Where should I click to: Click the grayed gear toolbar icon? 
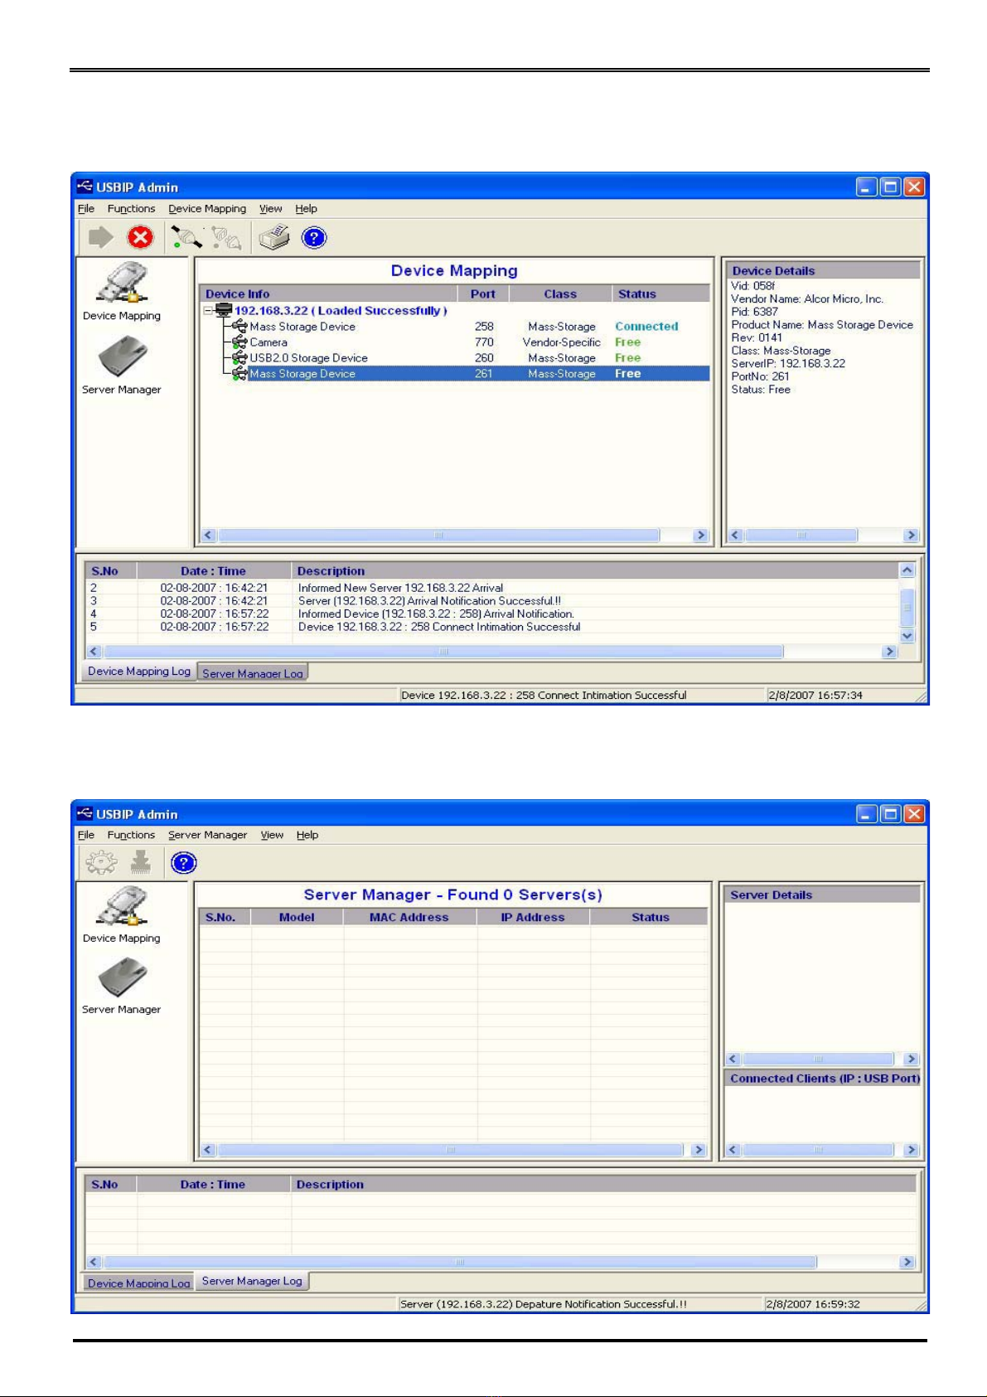click(101, 863)
